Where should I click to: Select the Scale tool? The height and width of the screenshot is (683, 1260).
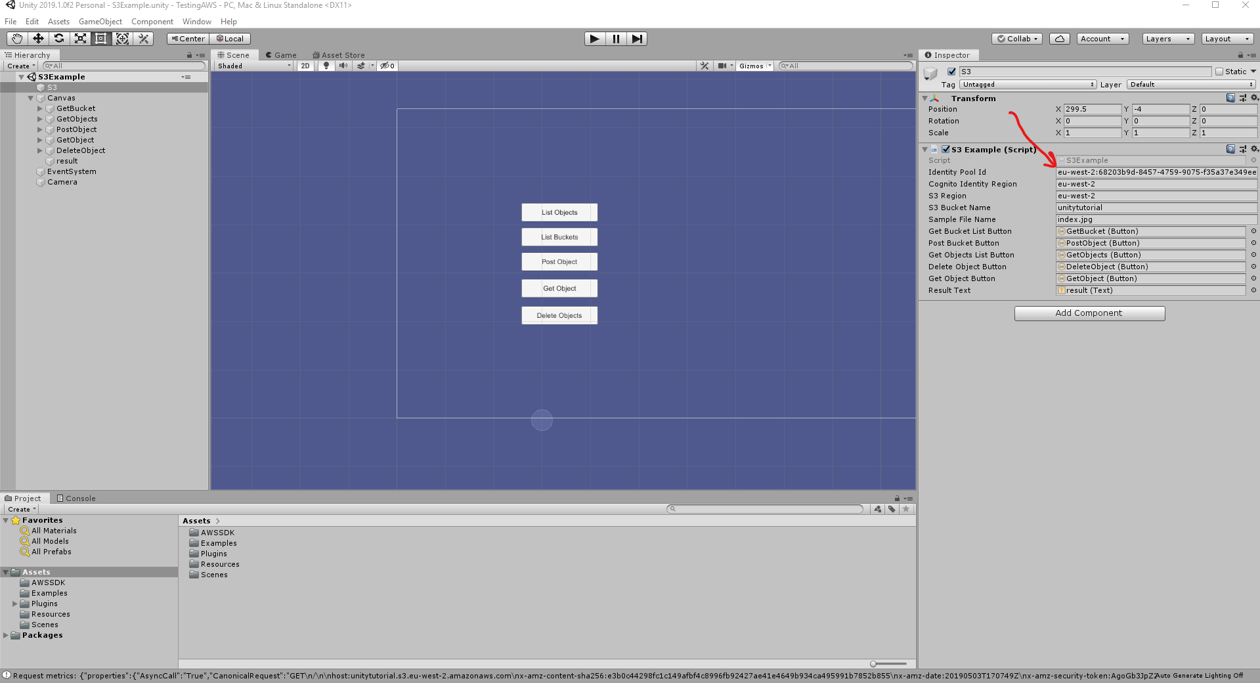point(80,39)
